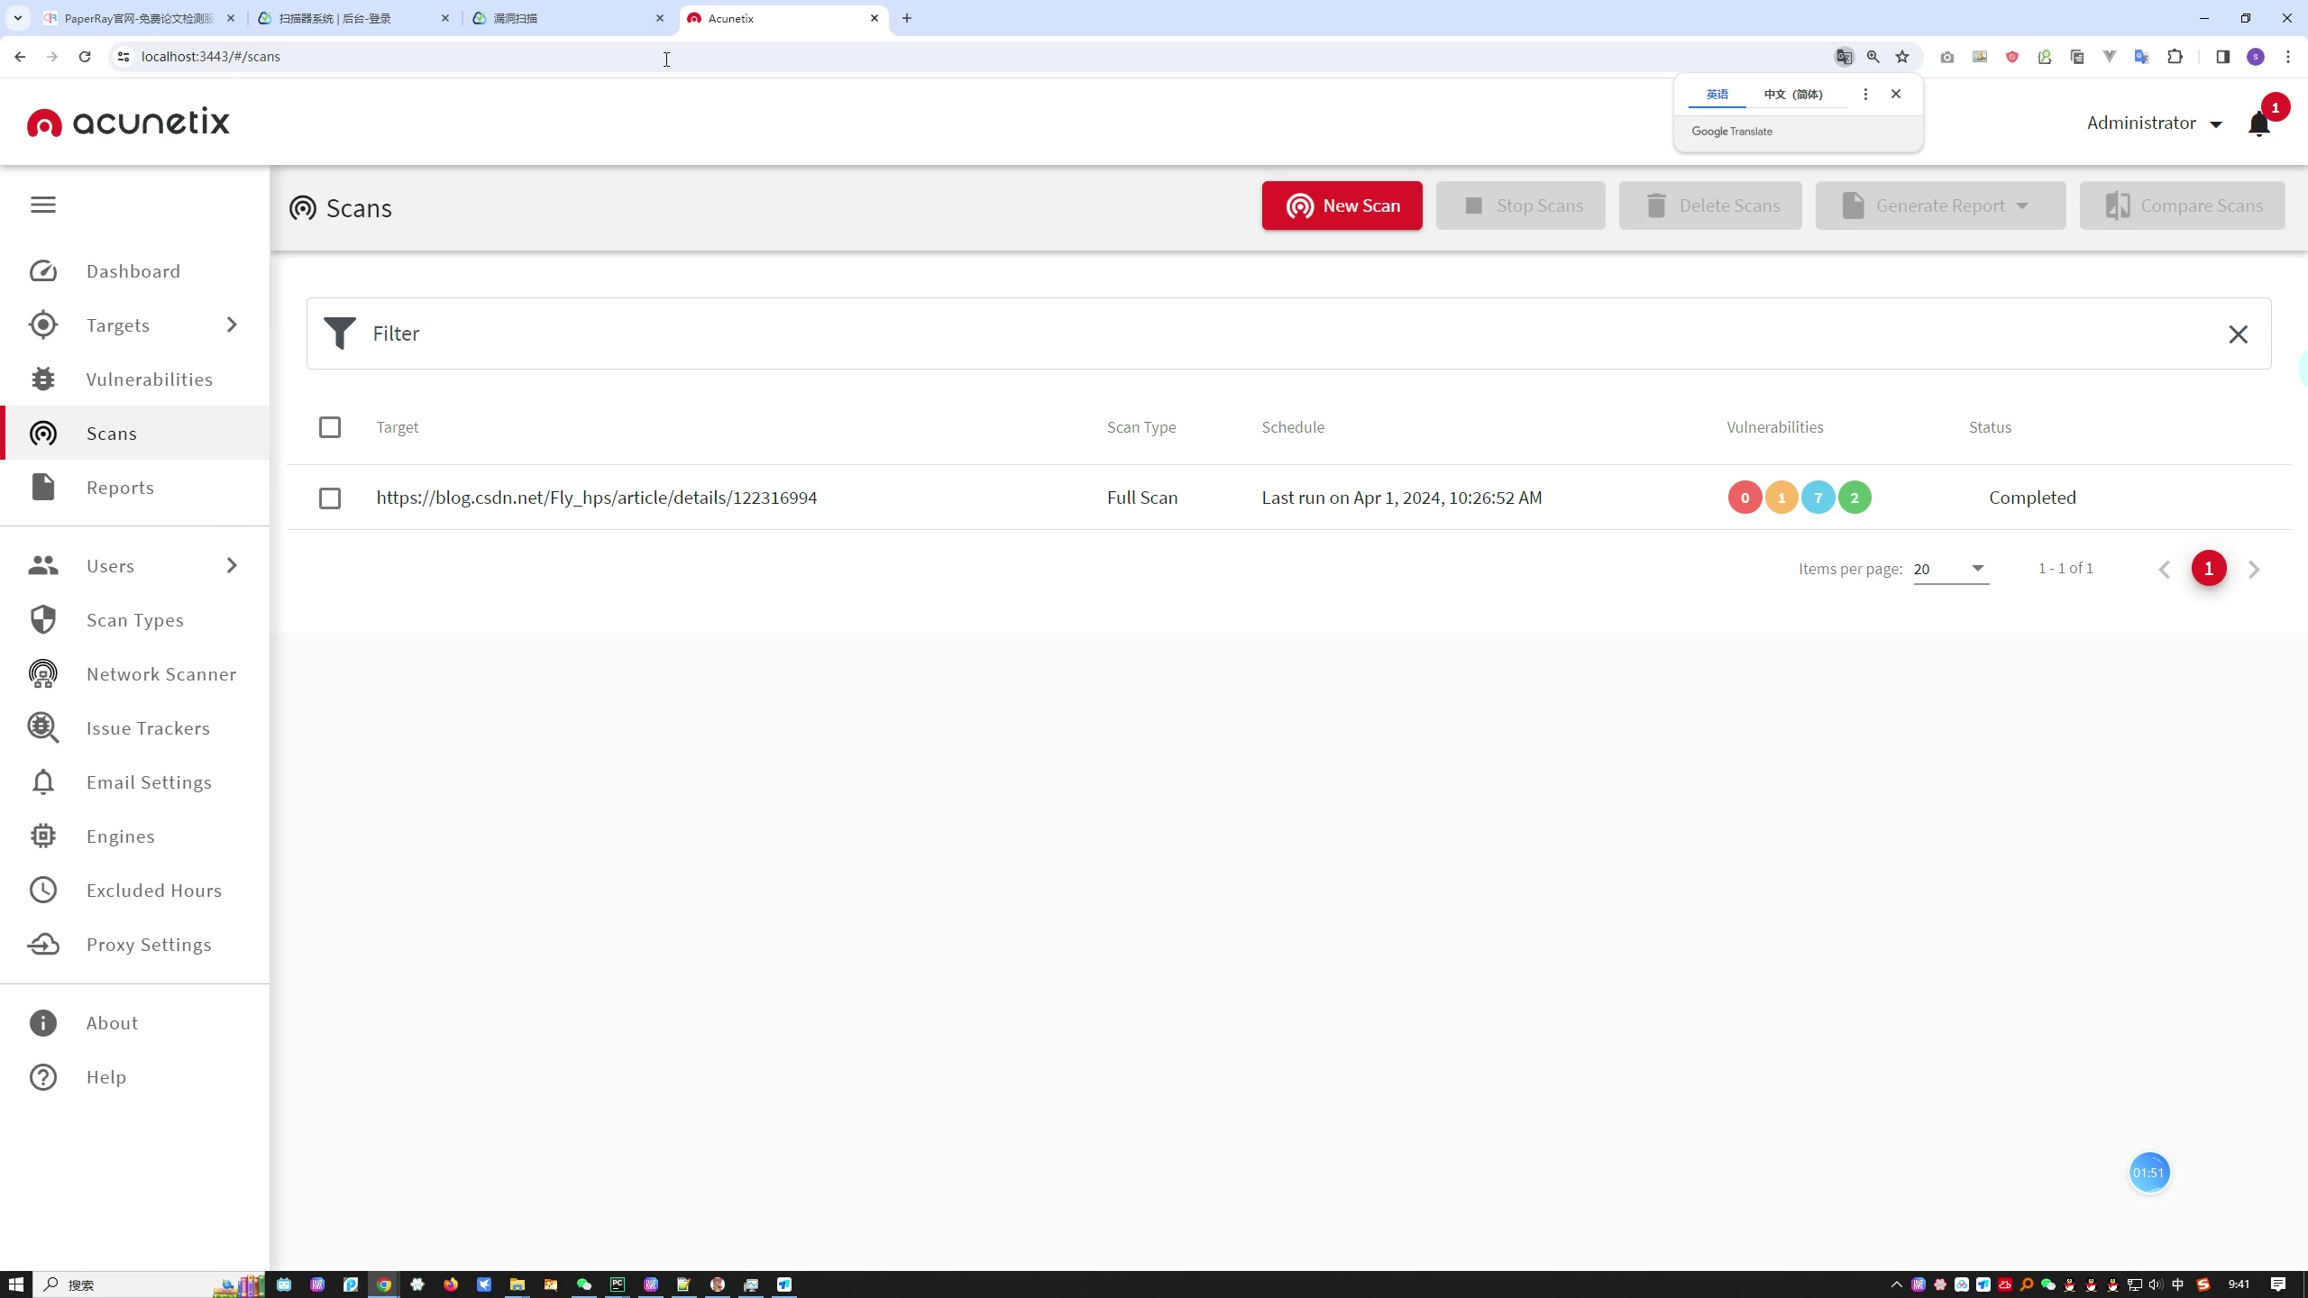Image resolution: width=2308 pixels, height=1298 pixels.
Task: Open the notifications bell
Action: point(2259,123)
